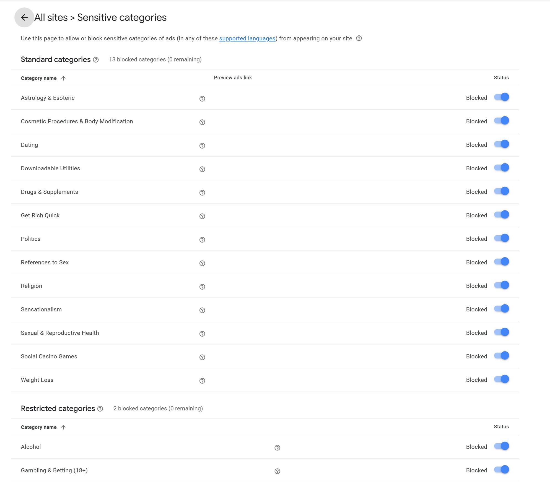Screen dimensions: 550x487
Task: Click the Restricted categories Status header
Action: point(501,427)
